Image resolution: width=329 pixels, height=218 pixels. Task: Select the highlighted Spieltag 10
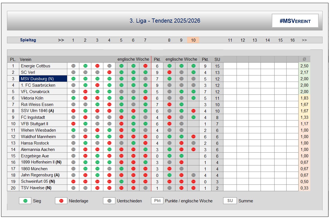(x=193, y=40)
